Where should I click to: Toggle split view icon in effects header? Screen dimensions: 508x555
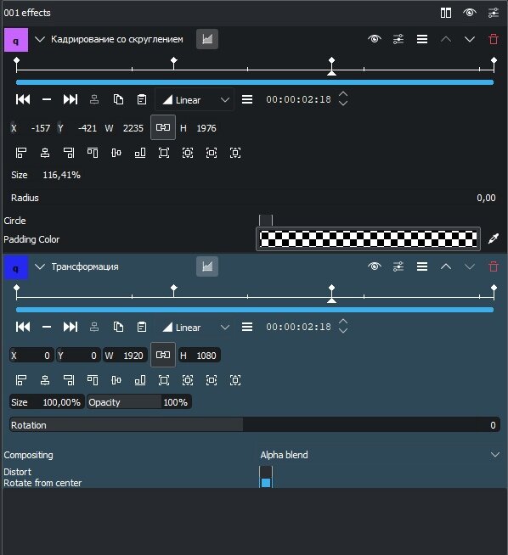pos(446,13)
